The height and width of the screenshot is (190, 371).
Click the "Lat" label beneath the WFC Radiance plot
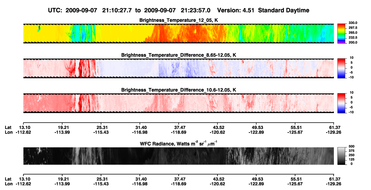tap(8, 179)
